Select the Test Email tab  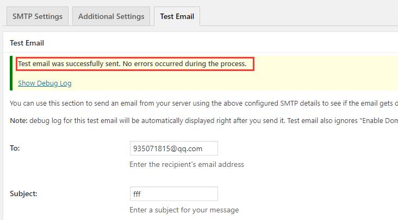pyautogui.click(x=177, y=16)
